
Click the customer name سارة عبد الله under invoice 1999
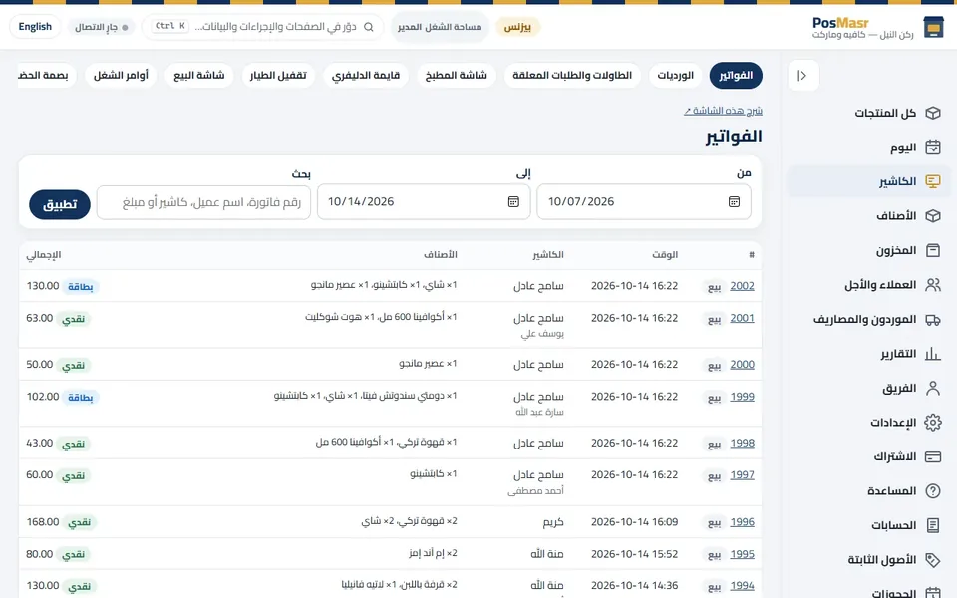click(x=539, y=412)
